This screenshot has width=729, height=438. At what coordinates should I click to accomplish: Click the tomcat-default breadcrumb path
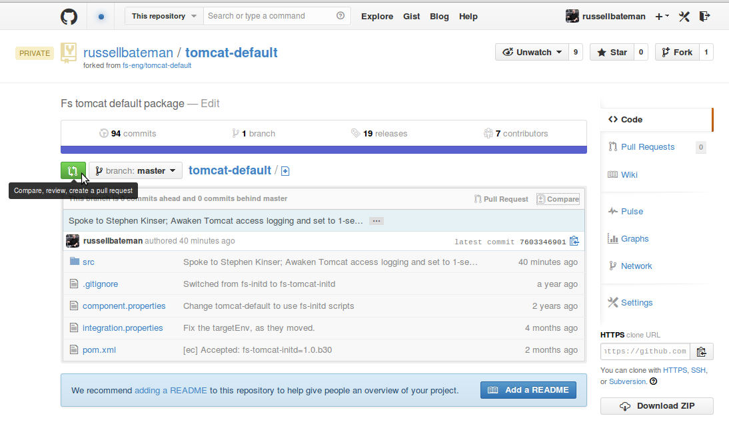230,170
